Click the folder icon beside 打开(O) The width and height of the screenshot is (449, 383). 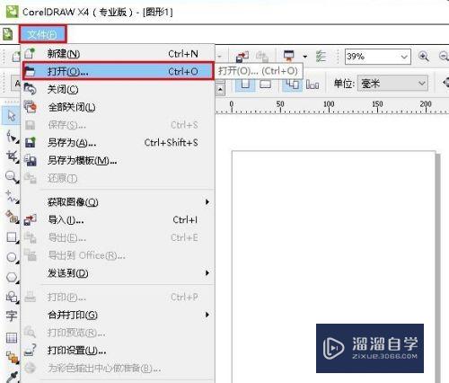coord(30,71)
